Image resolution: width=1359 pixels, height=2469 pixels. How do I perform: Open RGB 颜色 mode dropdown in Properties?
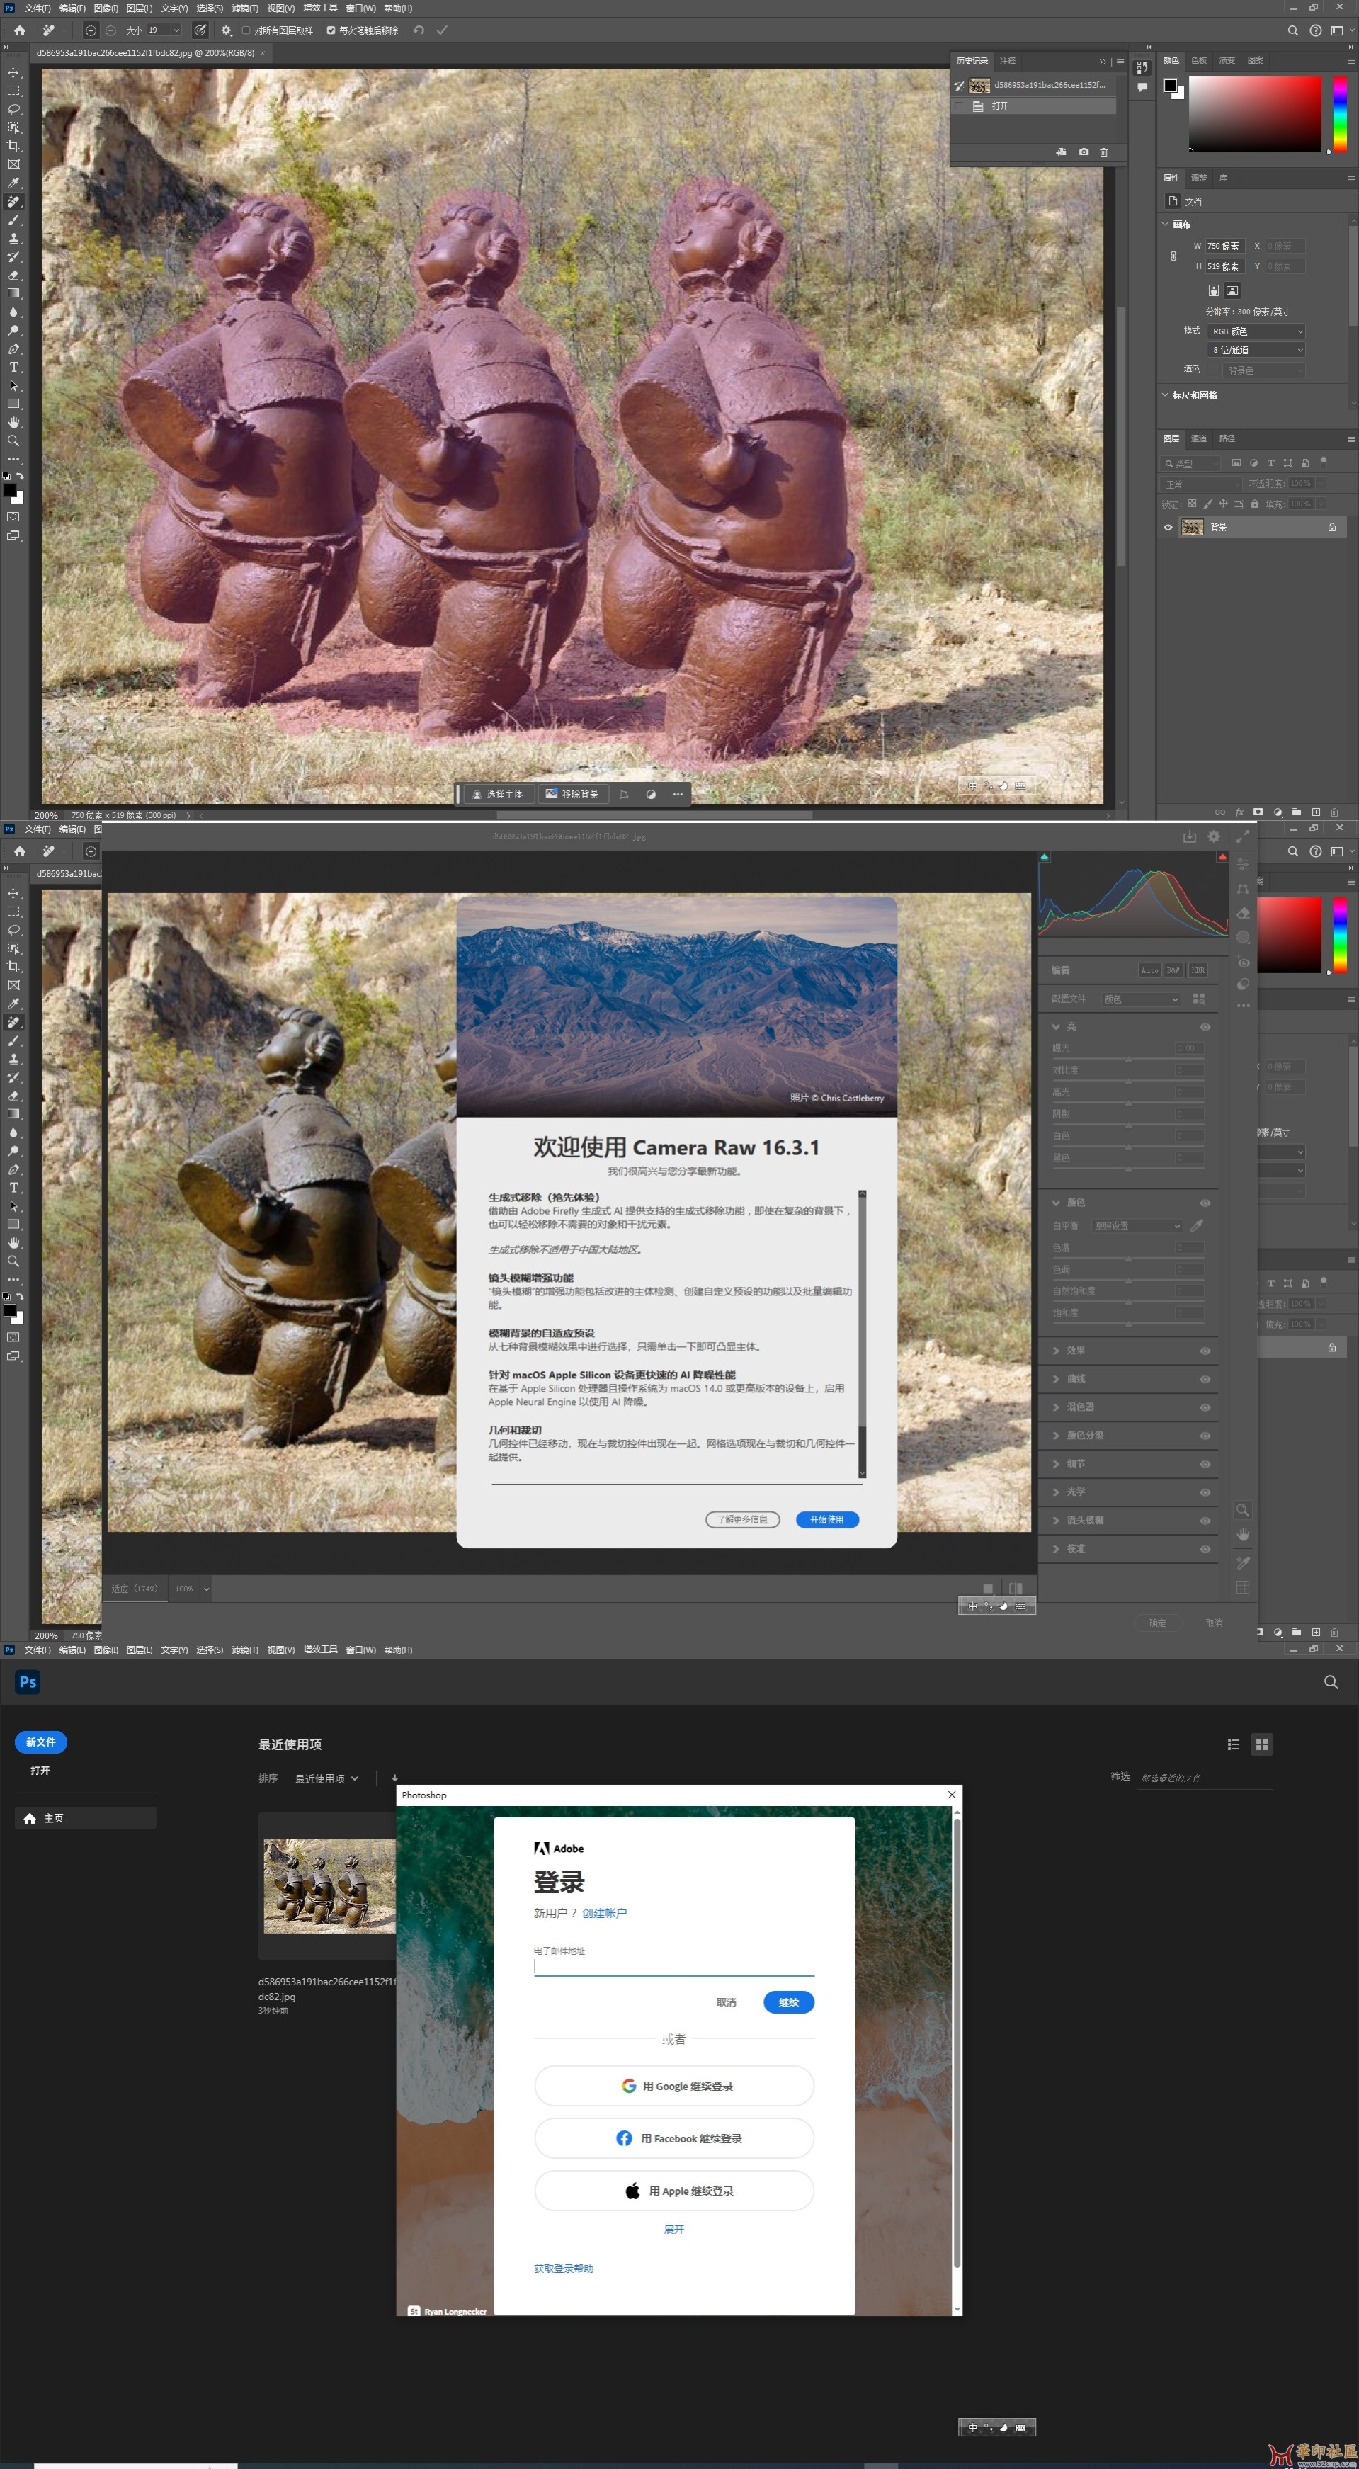coord(1256,331)
